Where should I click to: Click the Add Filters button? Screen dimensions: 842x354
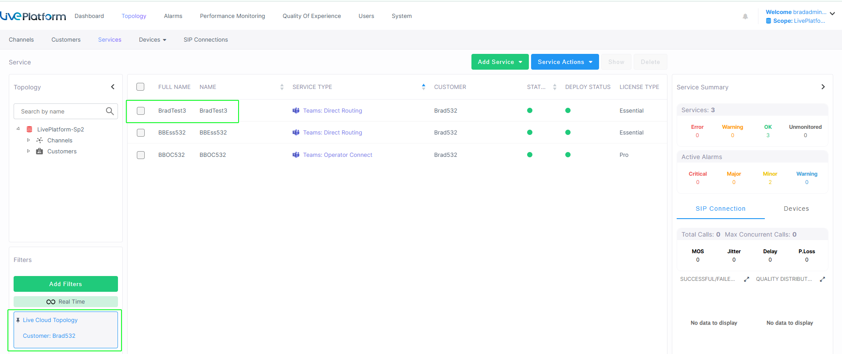[x=66, y=284]
